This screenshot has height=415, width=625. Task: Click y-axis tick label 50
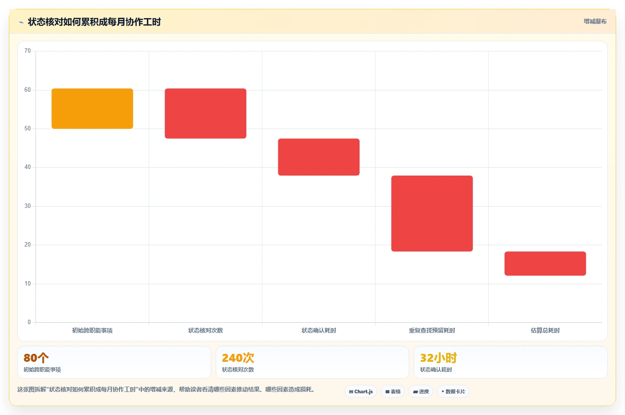coord(28,129)
